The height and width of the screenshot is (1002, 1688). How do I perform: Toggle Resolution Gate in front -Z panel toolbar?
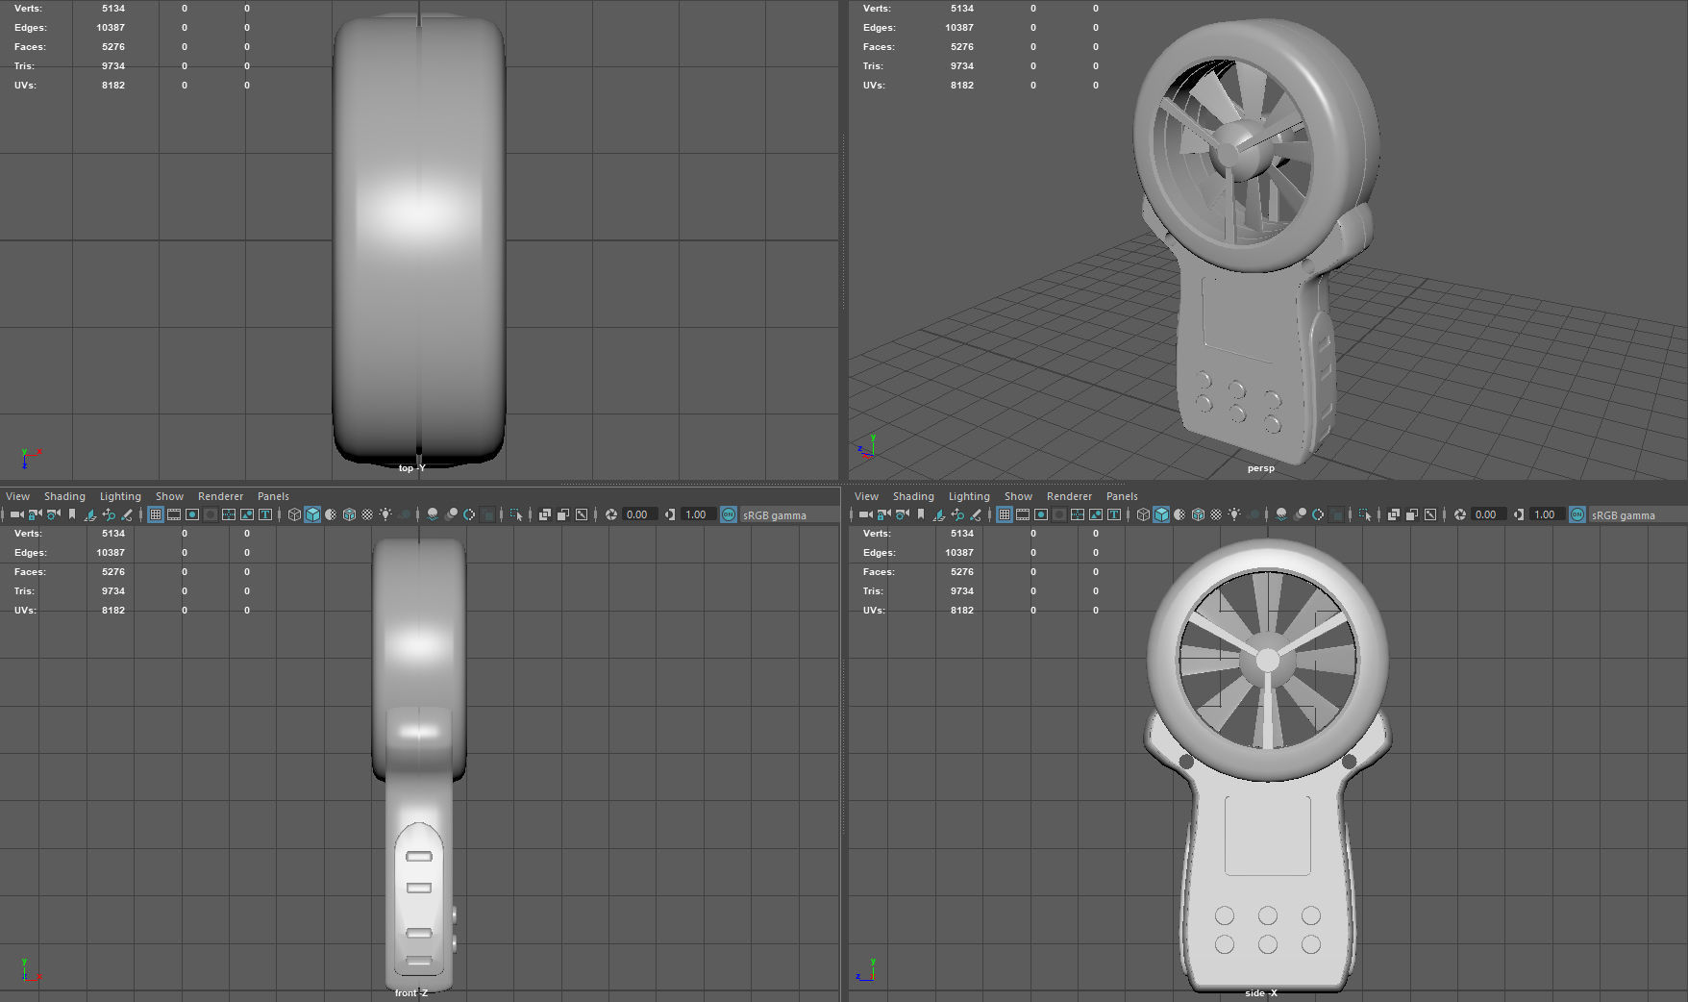[x=192, y=514]
